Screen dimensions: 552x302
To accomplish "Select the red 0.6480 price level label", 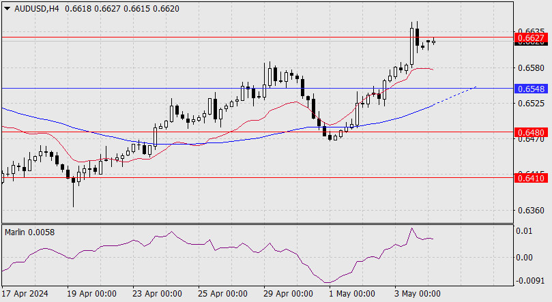I will [532, 132].
